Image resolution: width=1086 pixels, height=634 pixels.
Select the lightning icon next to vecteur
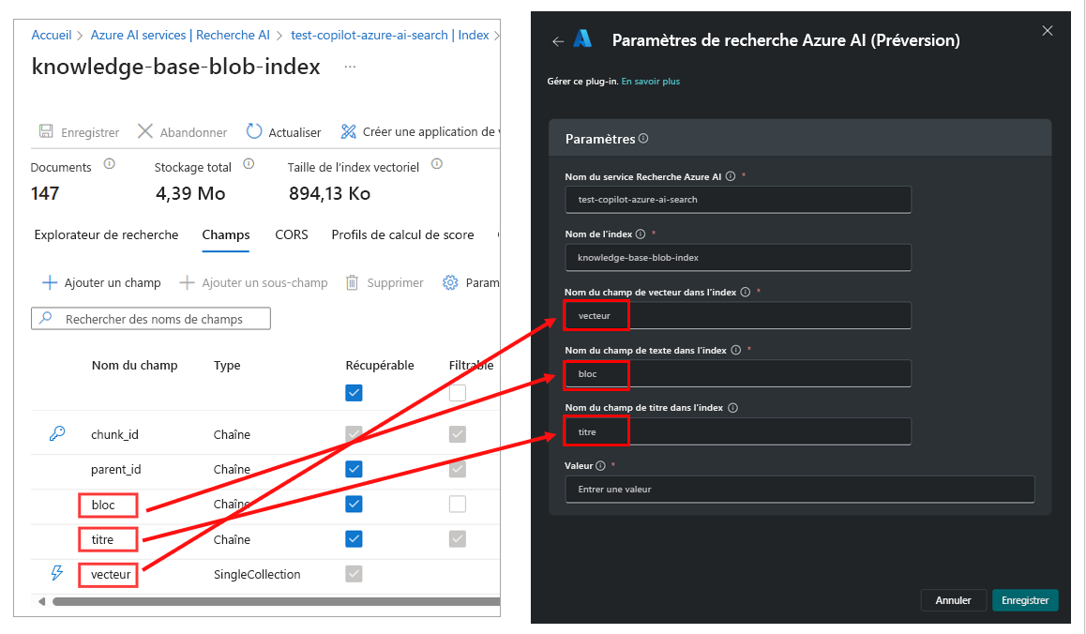(x=55, y=574)
